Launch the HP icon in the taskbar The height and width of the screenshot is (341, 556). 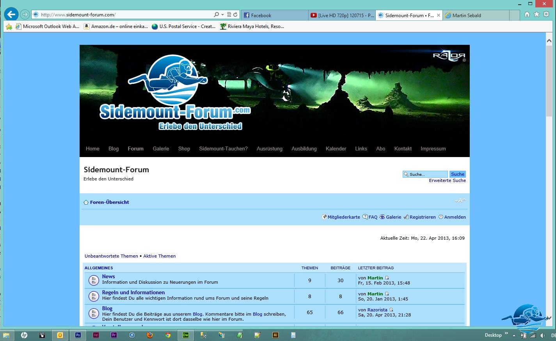[24, 335]
